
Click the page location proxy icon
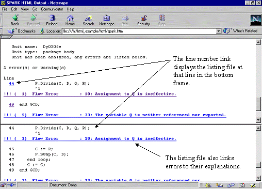point(42,31)
